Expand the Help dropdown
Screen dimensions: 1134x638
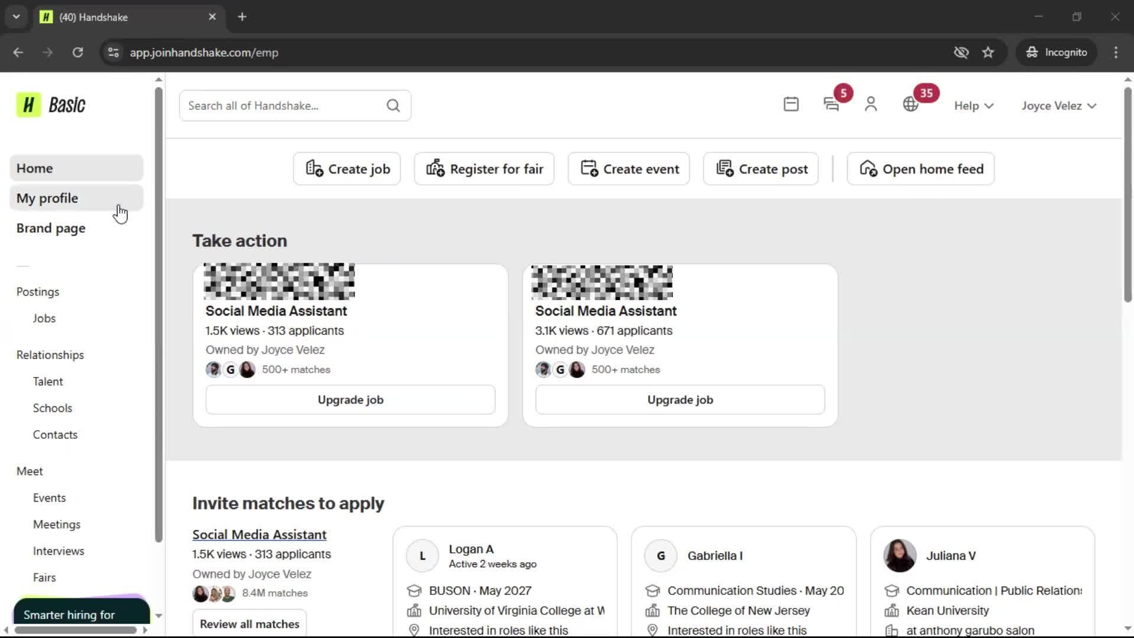click(x=973, y=106)
